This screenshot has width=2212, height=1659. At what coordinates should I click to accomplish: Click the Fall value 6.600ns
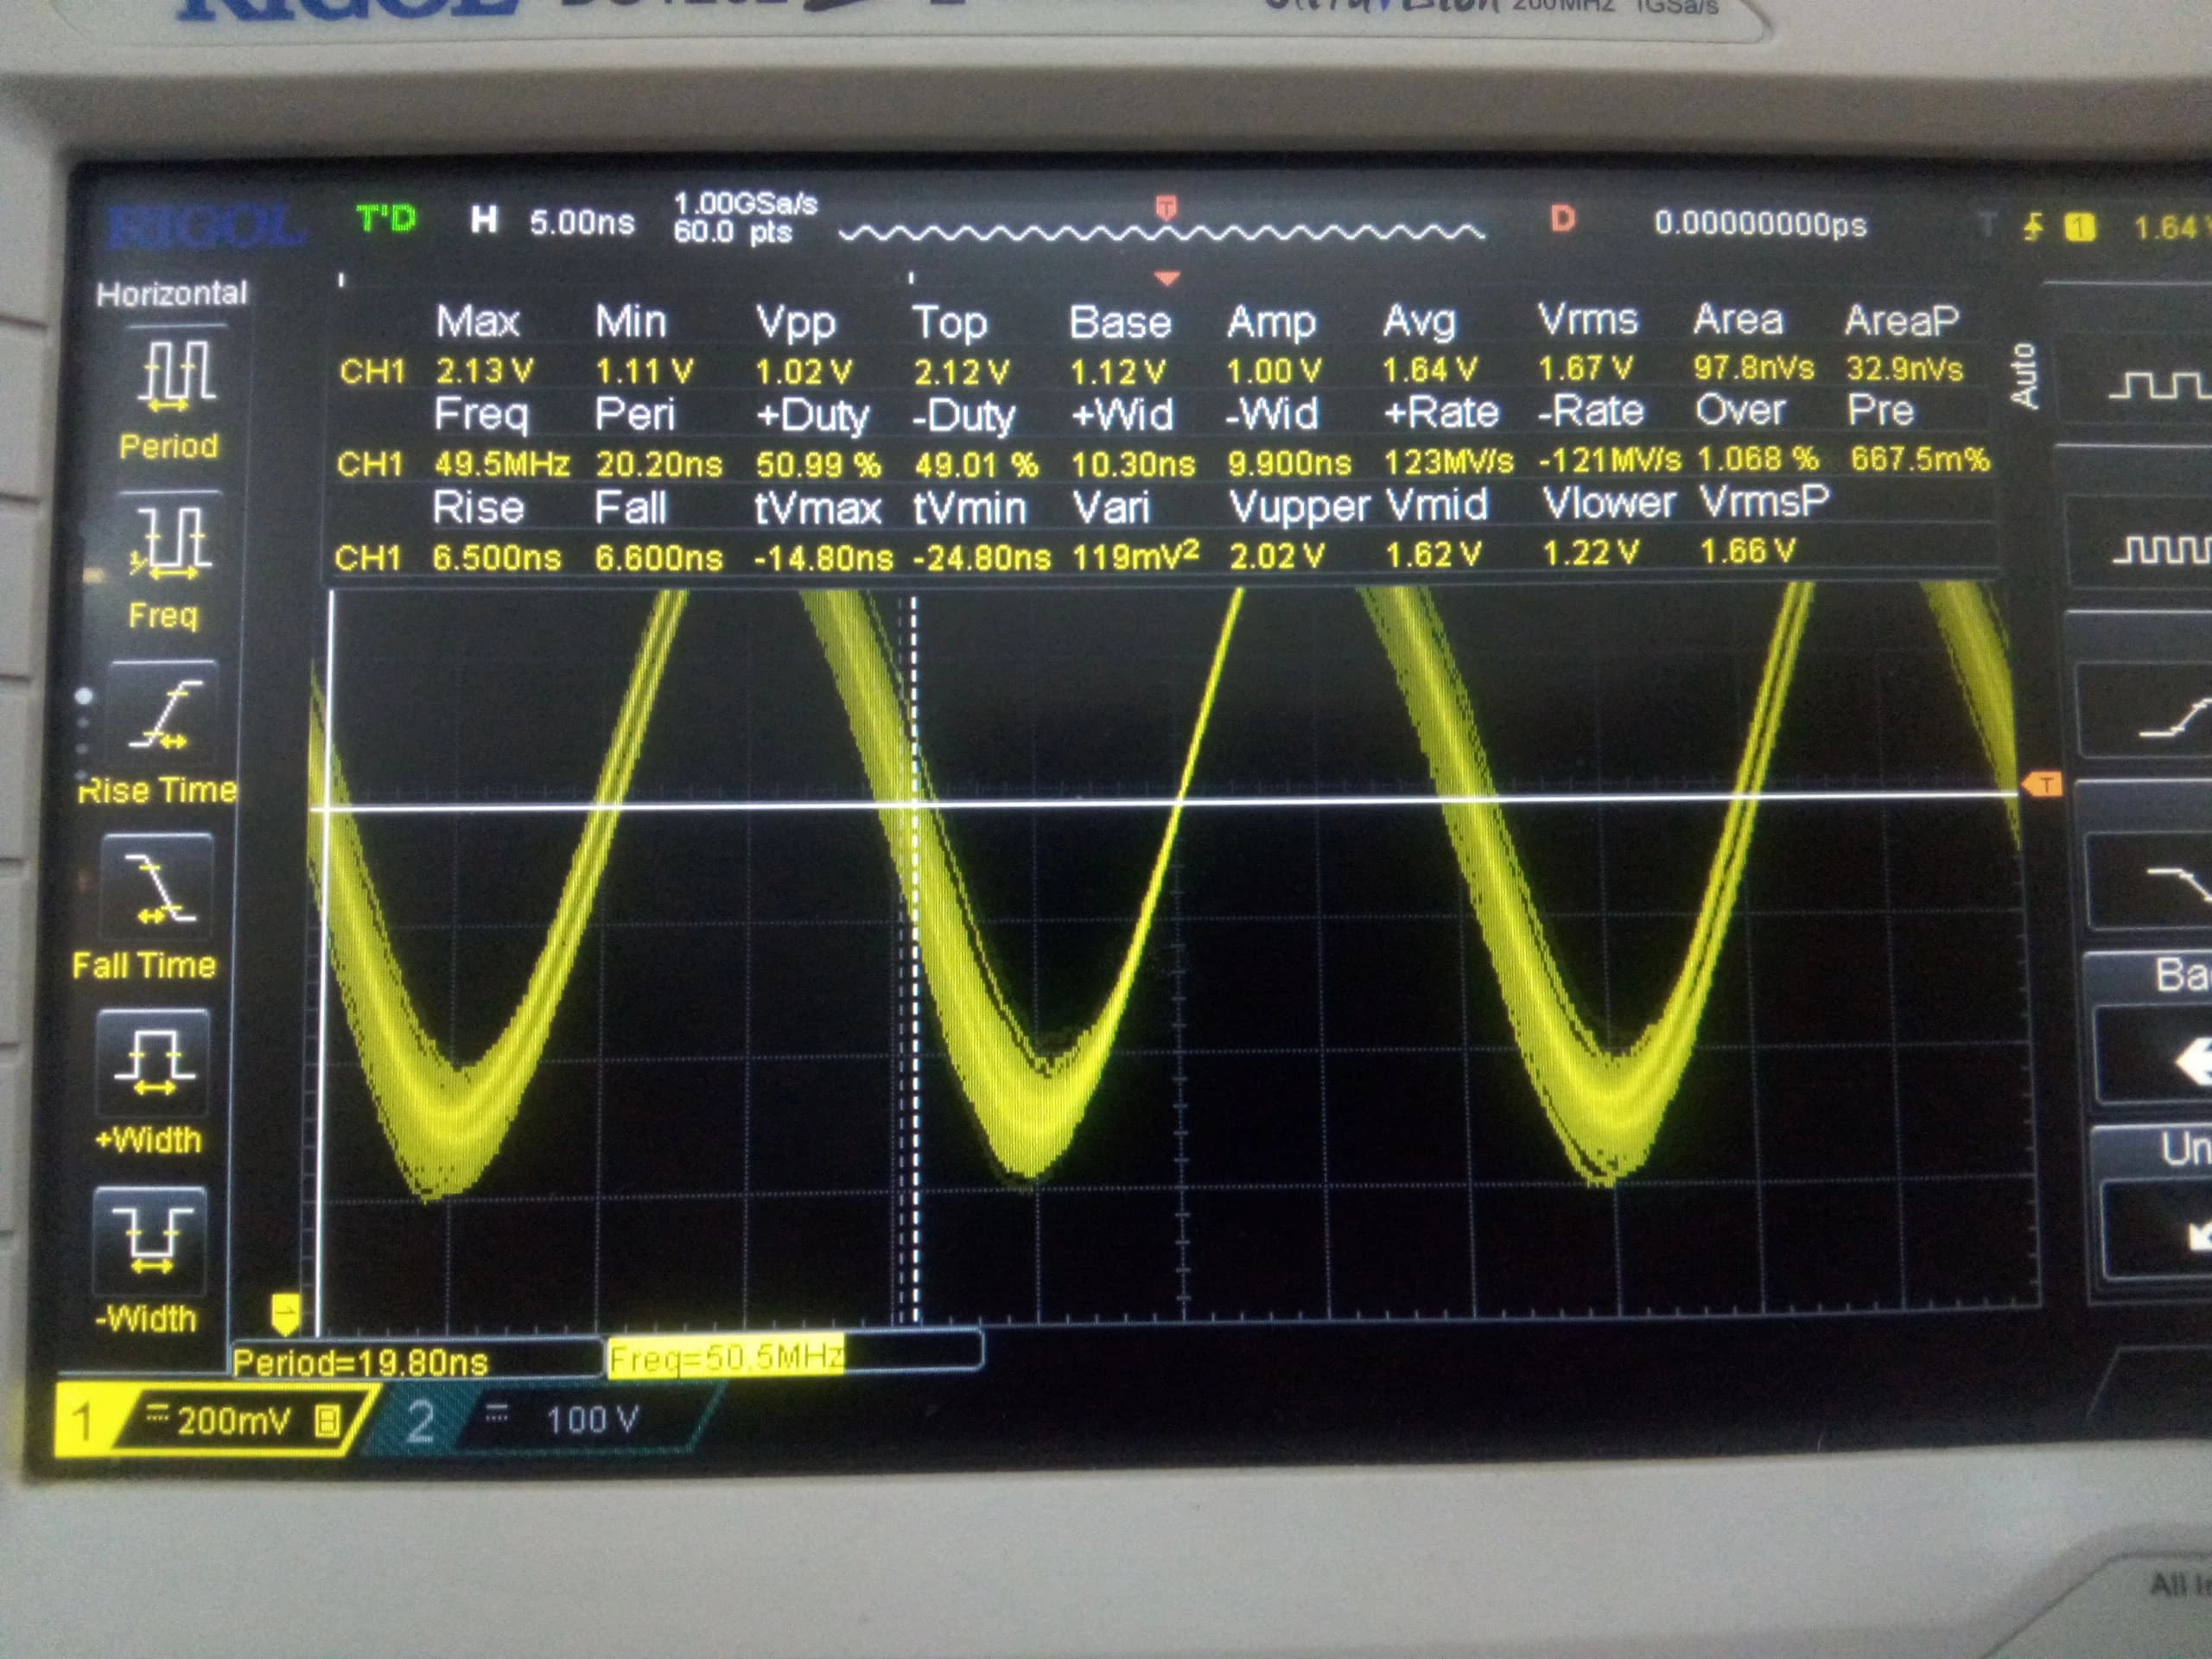(x=658, y=557)
